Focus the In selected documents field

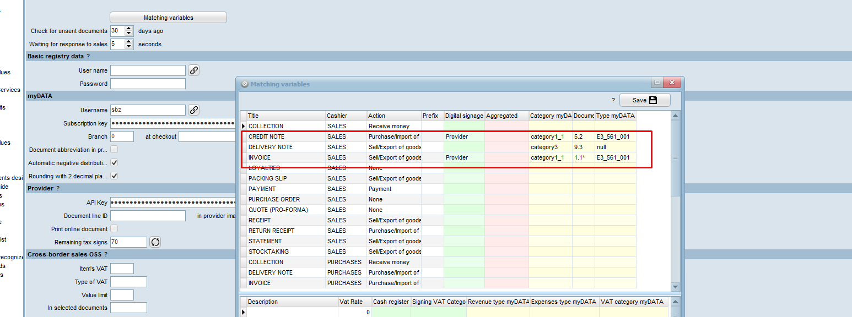[128, 308]
